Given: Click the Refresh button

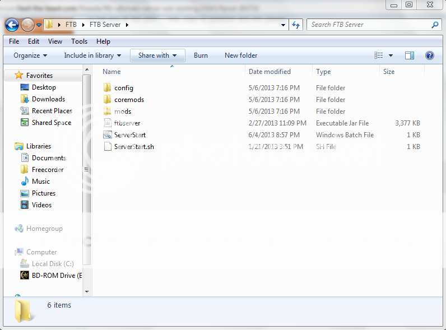Looking at the screenshot, I should pyautogui.click(x=296, y=25).
